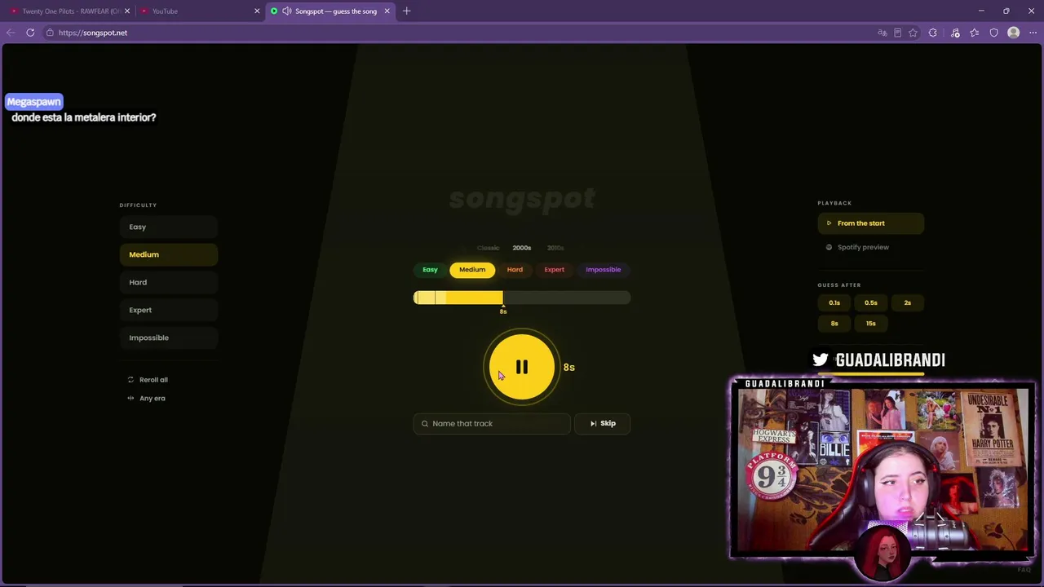1044x587 pixels.
Task: Open the translate page icon
Action: [882, 33]
